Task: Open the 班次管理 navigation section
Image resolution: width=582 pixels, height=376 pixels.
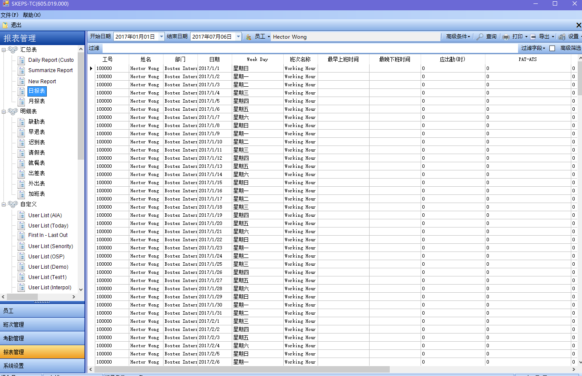Action: (42, 324)
